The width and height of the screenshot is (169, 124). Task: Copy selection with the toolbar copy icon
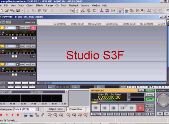click(34, 11)
